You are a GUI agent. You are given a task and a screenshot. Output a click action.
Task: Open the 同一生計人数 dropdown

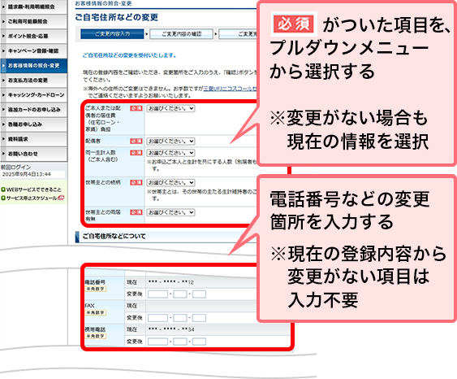coord(170,153)
